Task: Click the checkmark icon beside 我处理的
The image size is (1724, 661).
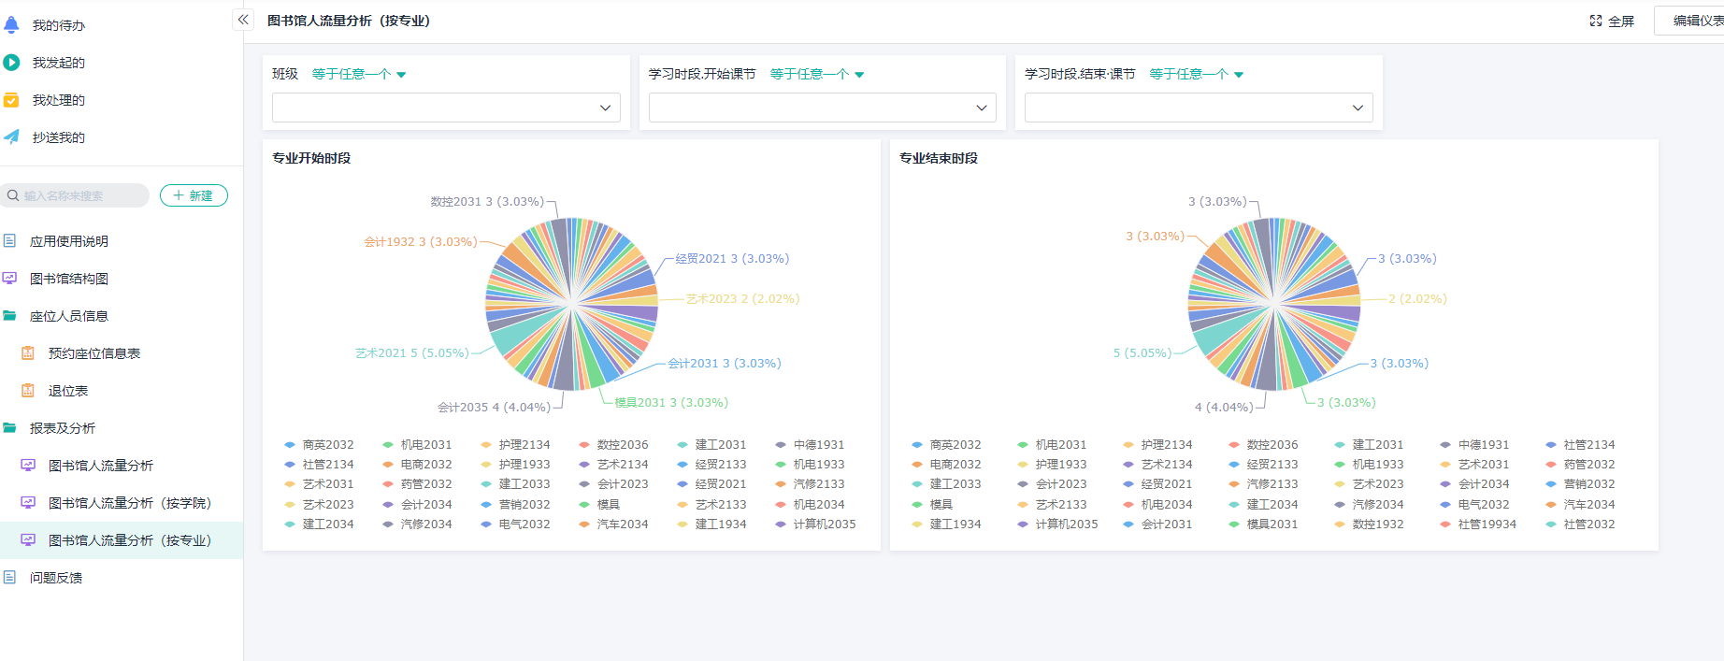Action: point(11,100)
